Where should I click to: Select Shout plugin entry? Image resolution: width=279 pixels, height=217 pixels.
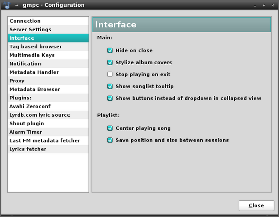(48, 123)
